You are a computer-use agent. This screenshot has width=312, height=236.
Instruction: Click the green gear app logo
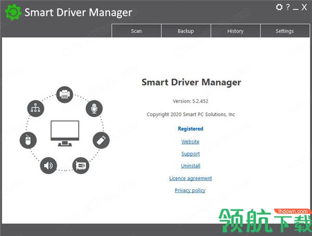[x=13, y=12]
